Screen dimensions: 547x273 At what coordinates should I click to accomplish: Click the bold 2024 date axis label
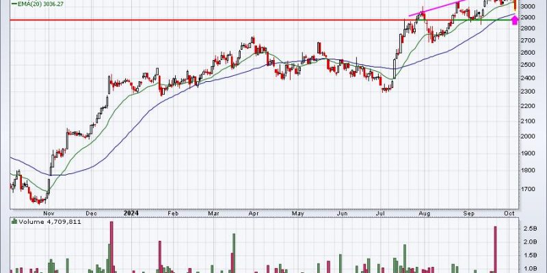tap(131, 213)
